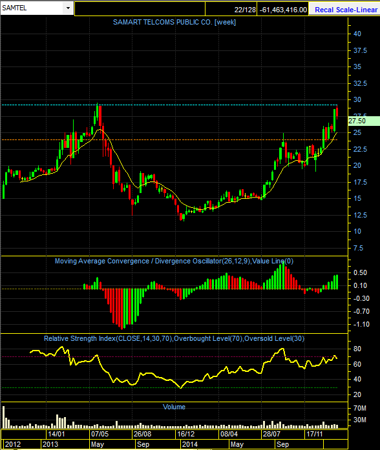Click the price axis value 12.5
This screenshot has width=380, height=450.
pyautogui.click(x=360, y=215)
